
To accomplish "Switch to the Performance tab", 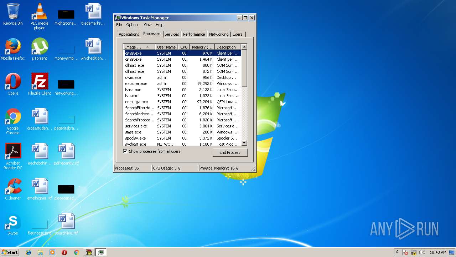I will pos(194,34).
